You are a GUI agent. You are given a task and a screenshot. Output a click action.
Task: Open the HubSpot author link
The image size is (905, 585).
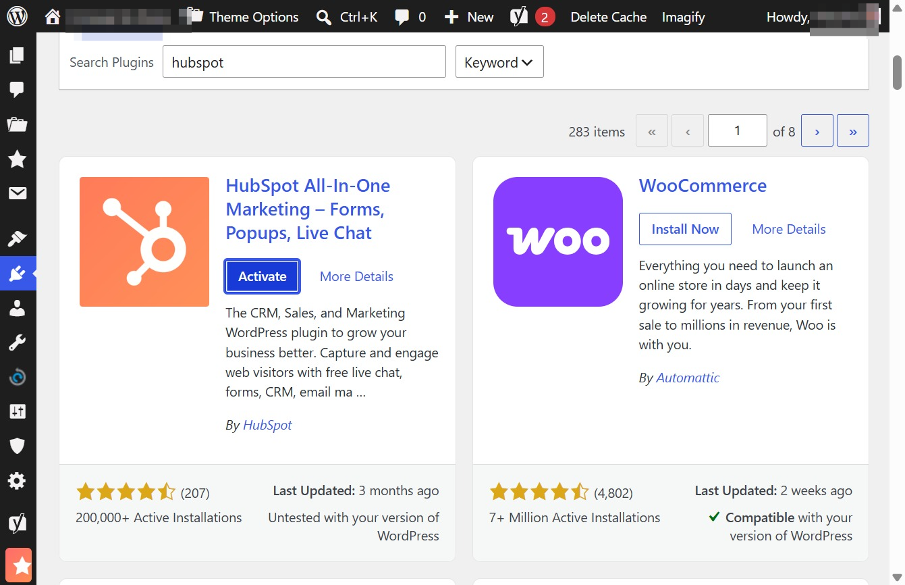[x=267, y=425]
